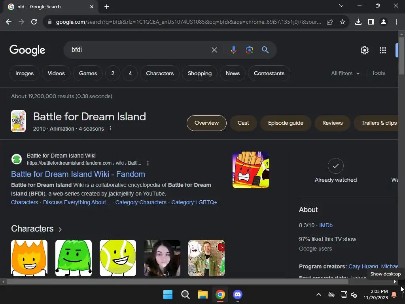The width and height of the screenshot is (405, 304).
Task: Open Chrome three-dot menu
Action: (396, 22)
